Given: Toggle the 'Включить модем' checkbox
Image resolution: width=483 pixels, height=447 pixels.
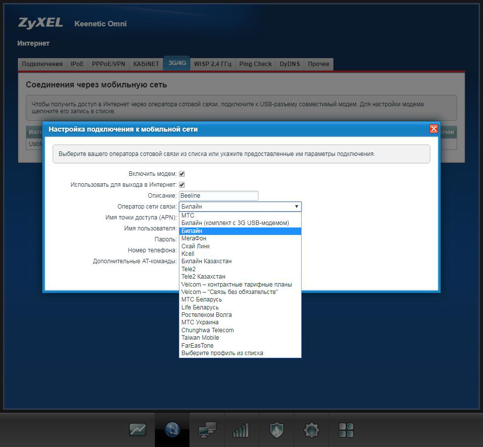Looking at the screenshot, I should (182, 174).
